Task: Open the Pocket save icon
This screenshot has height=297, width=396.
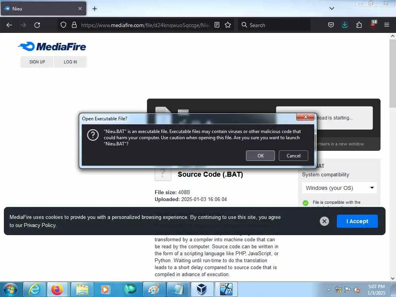Action: pos(331,25)
